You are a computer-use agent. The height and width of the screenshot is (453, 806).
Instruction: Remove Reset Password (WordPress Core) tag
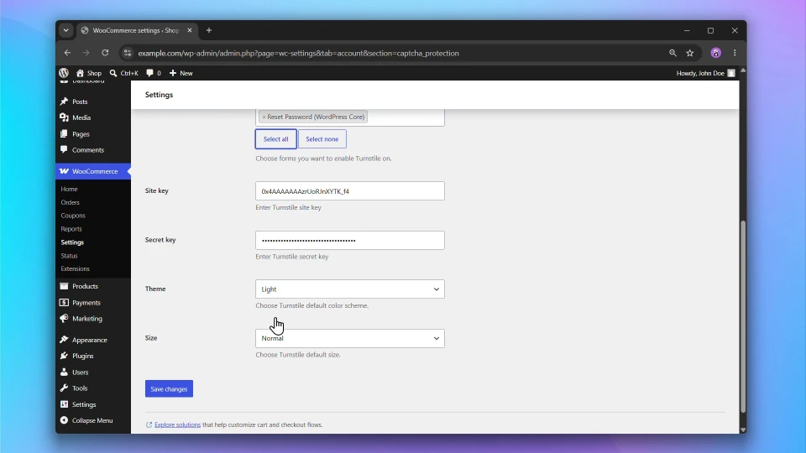point(264,117)
